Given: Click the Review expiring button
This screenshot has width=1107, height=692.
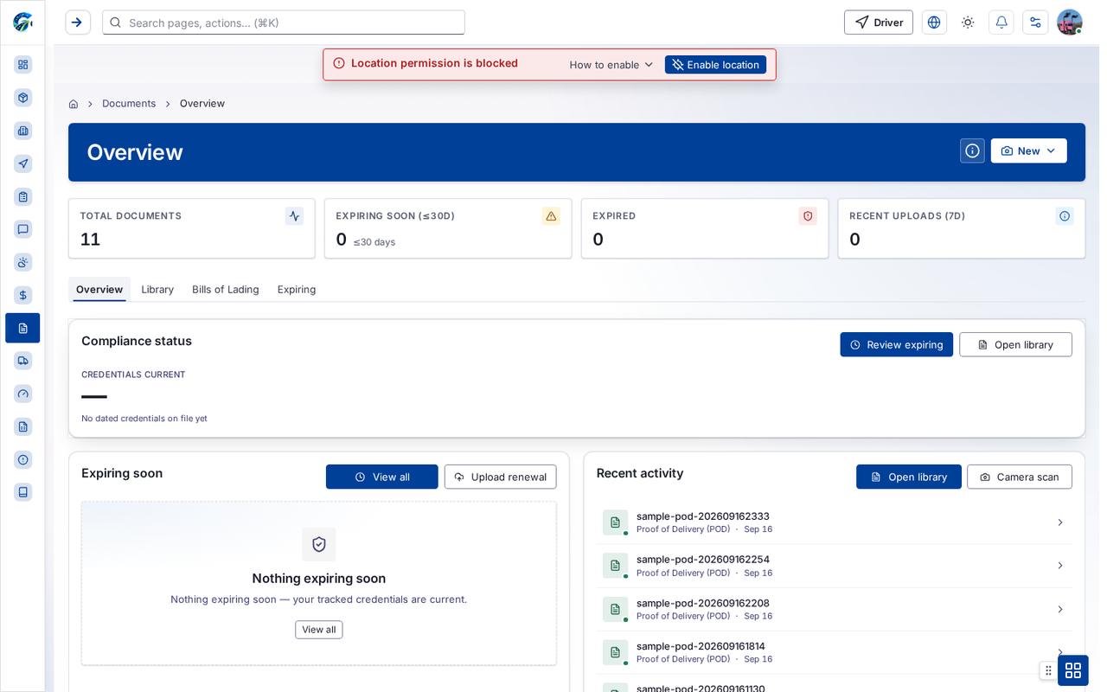Looking at the screenshot, I should [x=896, y=344].
